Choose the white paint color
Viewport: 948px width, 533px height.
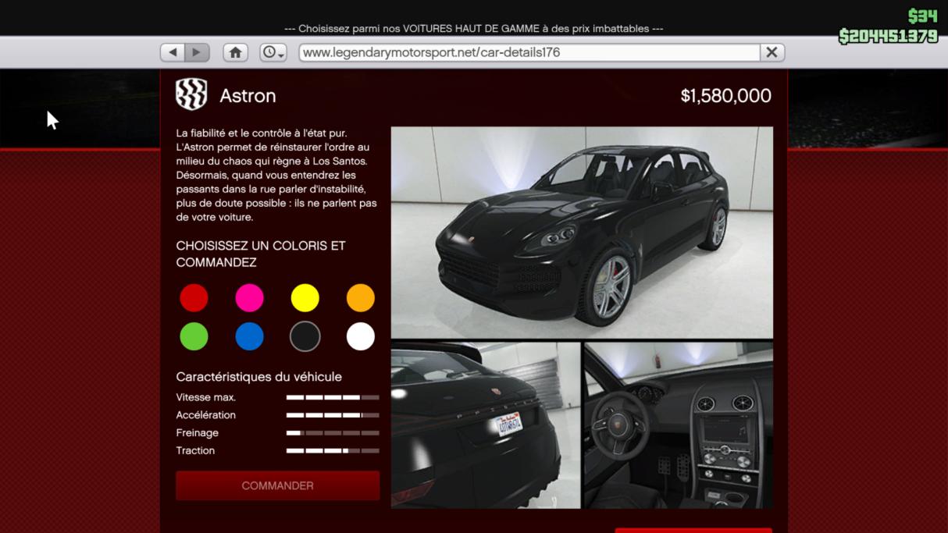coord(360,336)
